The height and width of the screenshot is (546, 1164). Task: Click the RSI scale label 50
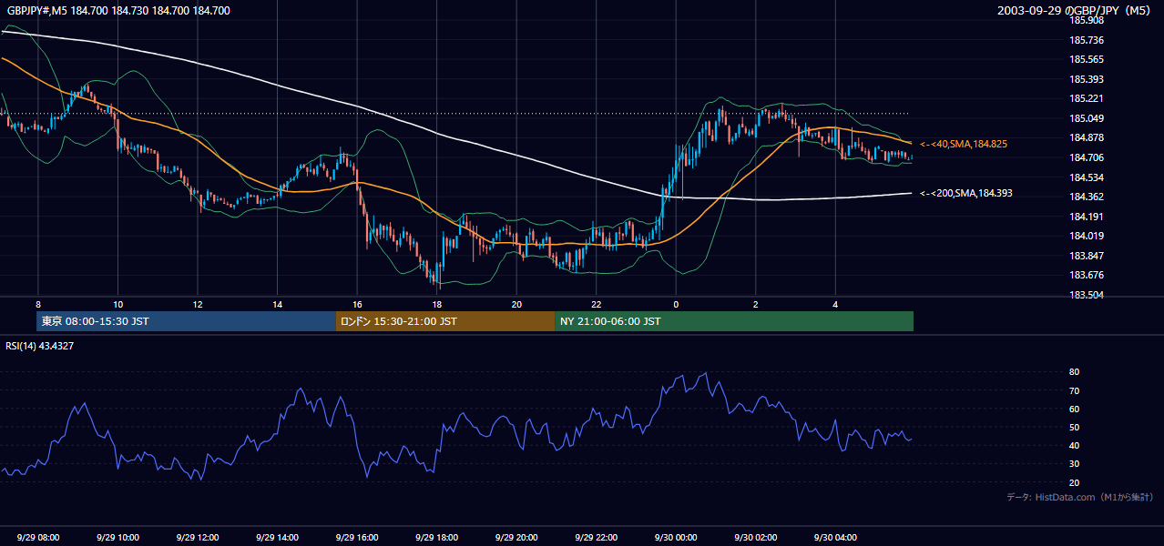[1075, 427]
